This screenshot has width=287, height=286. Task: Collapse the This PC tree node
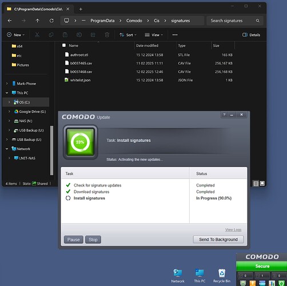7,93
